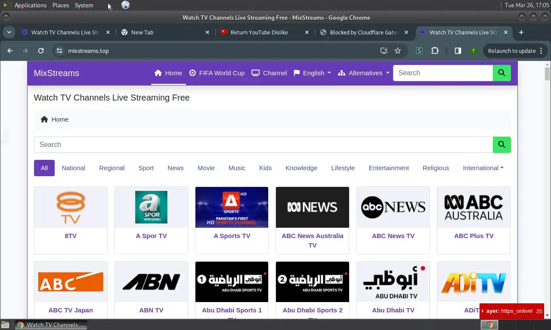The width and height of the screenshot is (551, 330).
Task: Click the browser forward arrow
Action: [25, 51]
